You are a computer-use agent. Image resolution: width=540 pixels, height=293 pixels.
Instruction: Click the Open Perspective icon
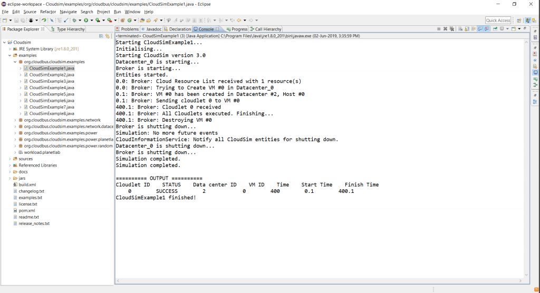pos(519,21)
